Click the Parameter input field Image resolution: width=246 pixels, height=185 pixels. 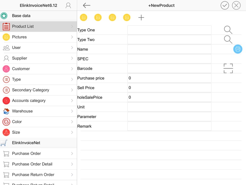[x=169, y=117]
